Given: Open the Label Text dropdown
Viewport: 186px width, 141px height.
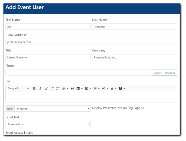Looking at the screenshot, I should pyautogui.click(x=48, y=124).
